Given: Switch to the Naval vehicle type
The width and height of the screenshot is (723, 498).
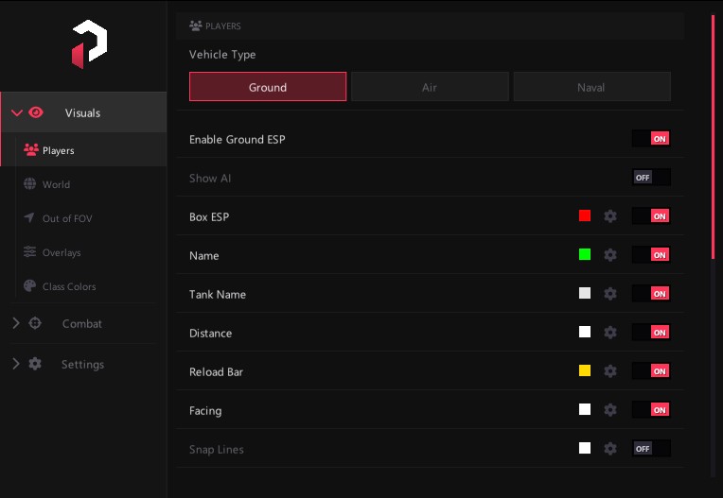Looking at the screenshot, I should click(x=592, y=87).
